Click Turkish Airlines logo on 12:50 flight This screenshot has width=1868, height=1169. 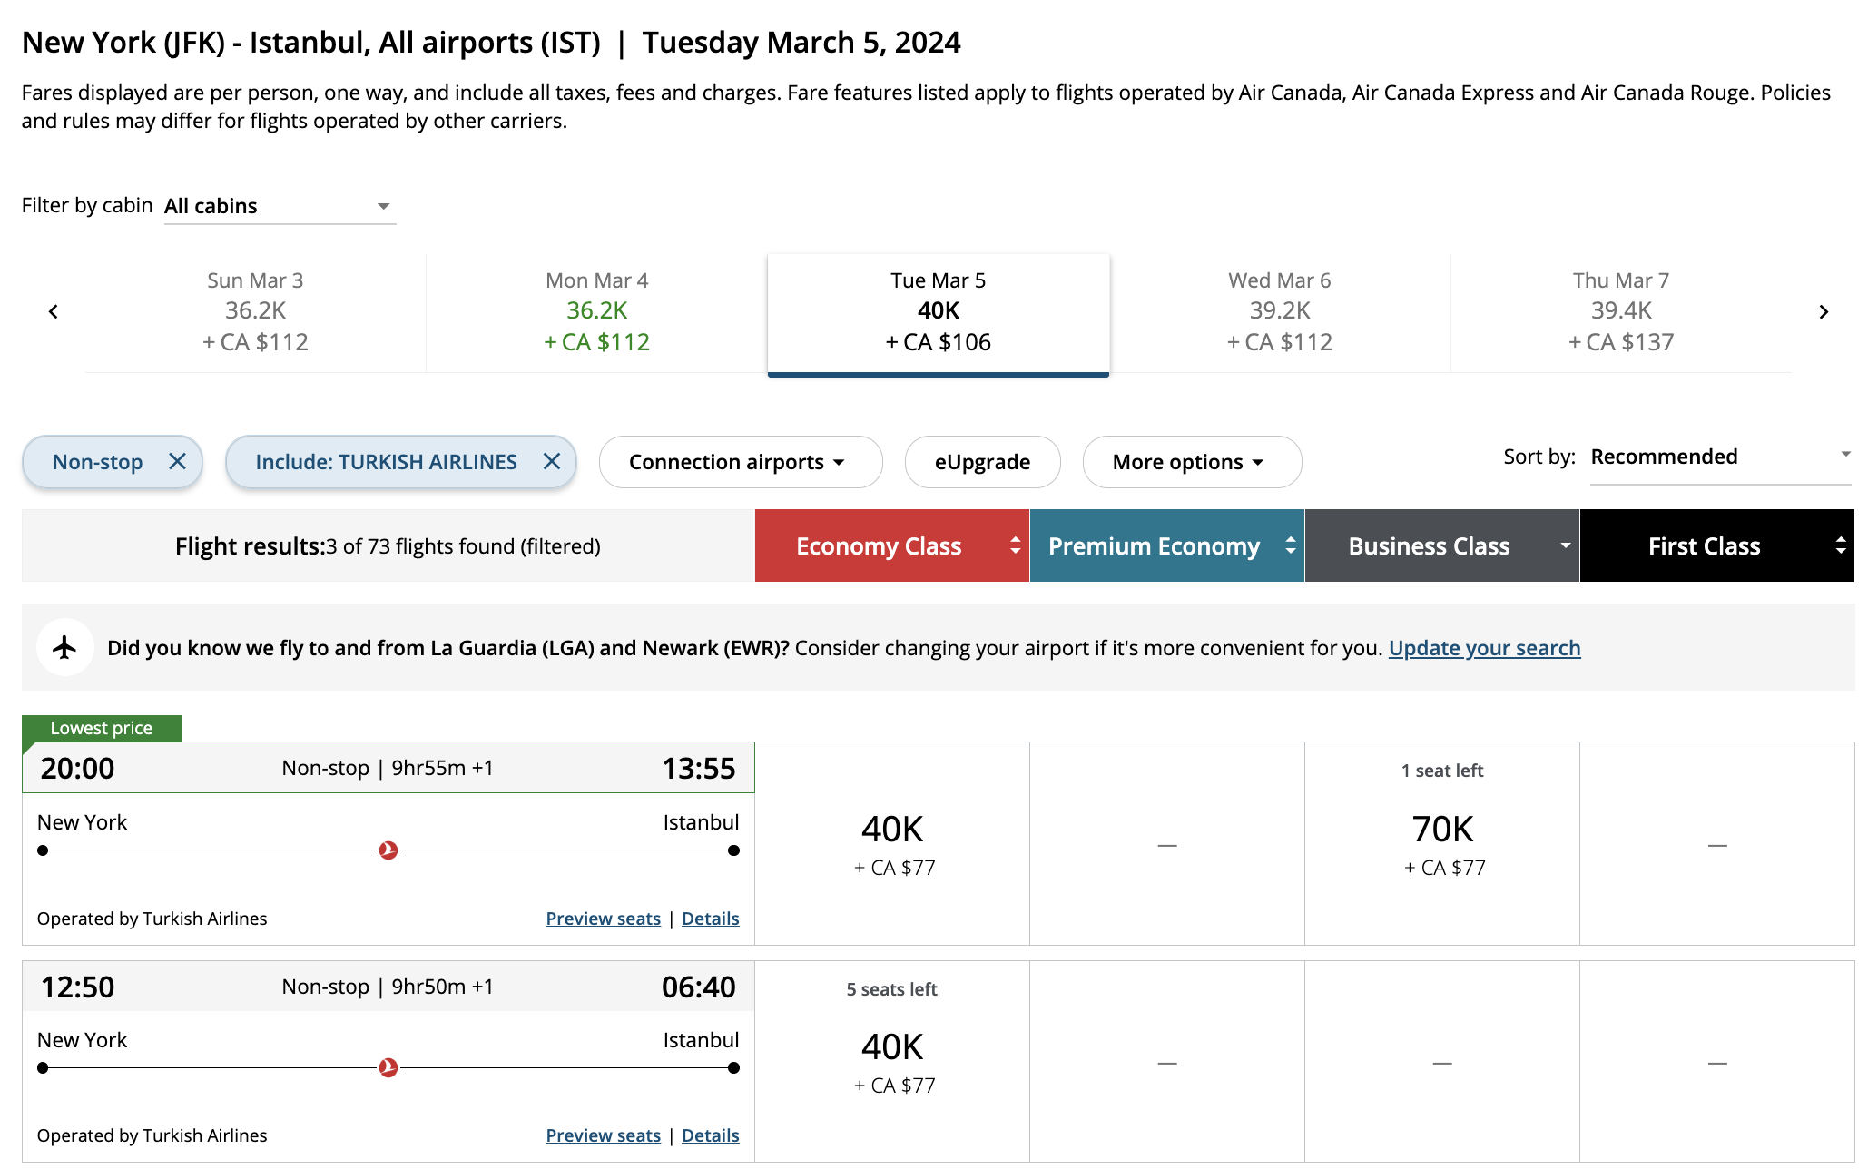(x=388, y=1068)
